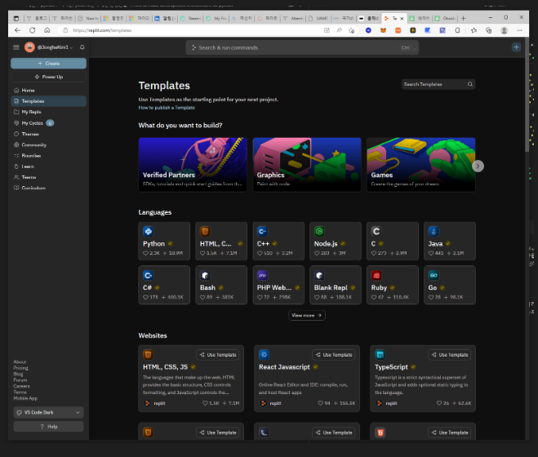Select the Bash language template
The image size is (538, 457).
[221, 285]
